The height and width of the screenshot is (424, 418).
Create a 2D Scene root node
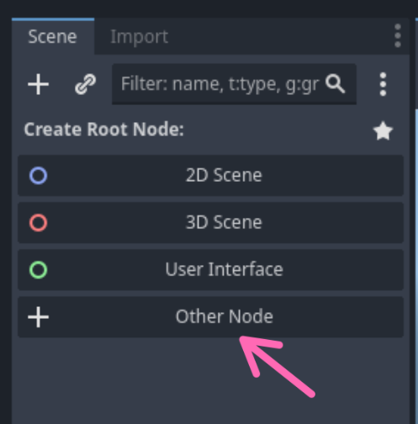point(211,176)
